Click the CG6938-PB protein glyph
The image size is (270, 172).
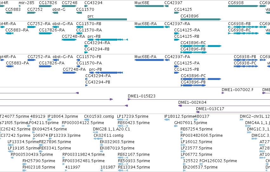point(246,60)
